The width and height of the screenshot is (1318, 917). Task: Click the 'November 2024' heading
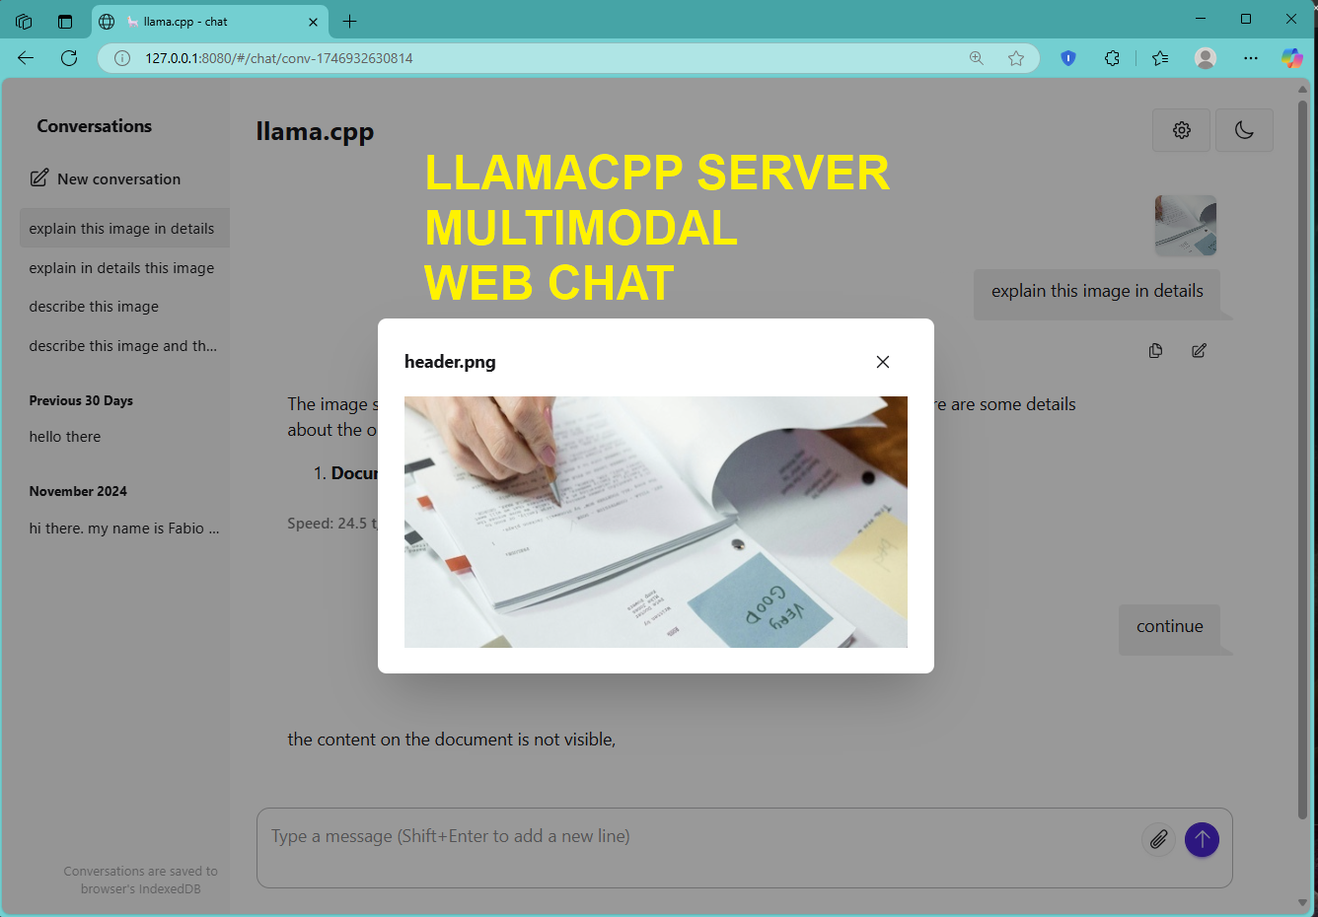pos(78,491)
